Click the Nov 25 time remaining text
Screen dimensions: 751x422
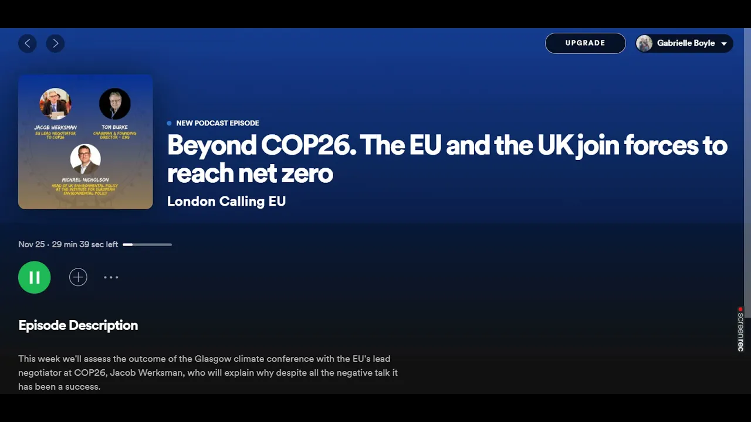point(68,244)
